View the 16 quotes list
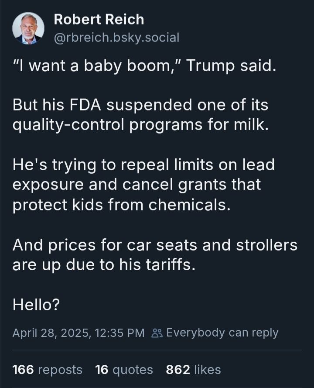The width and height of the screenshot is (314, 388). [124, 370]
